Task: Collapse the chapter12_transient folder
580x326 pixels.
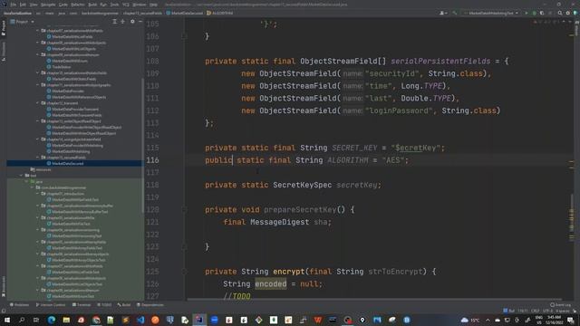Action: point(38,103)
